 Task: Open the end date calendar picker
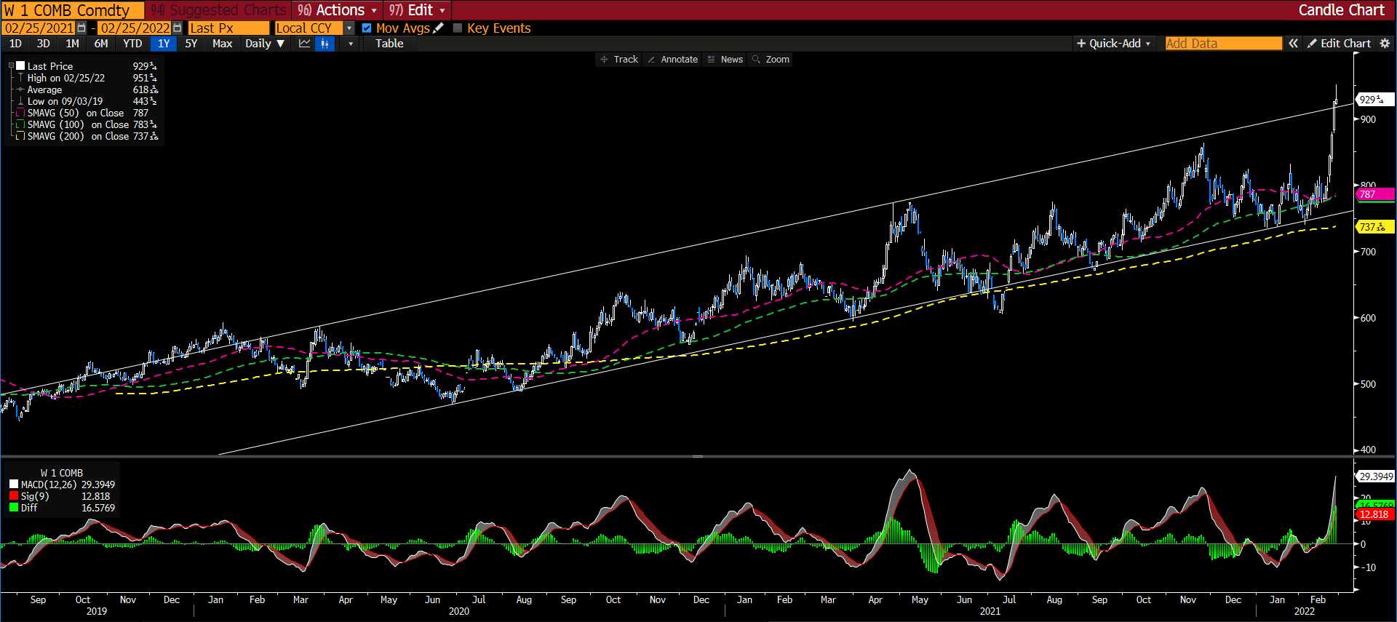coord(177,28)
